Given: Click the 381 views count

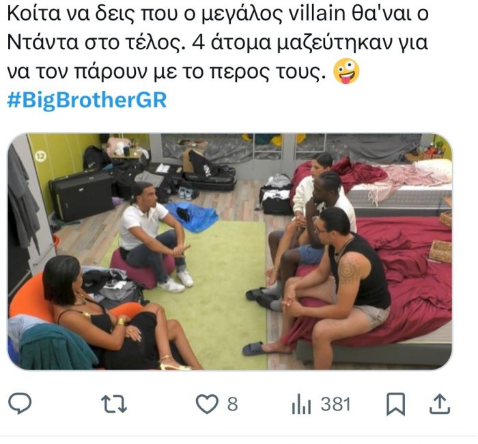Looking at the screenshot, I should (x=336, y=404).
